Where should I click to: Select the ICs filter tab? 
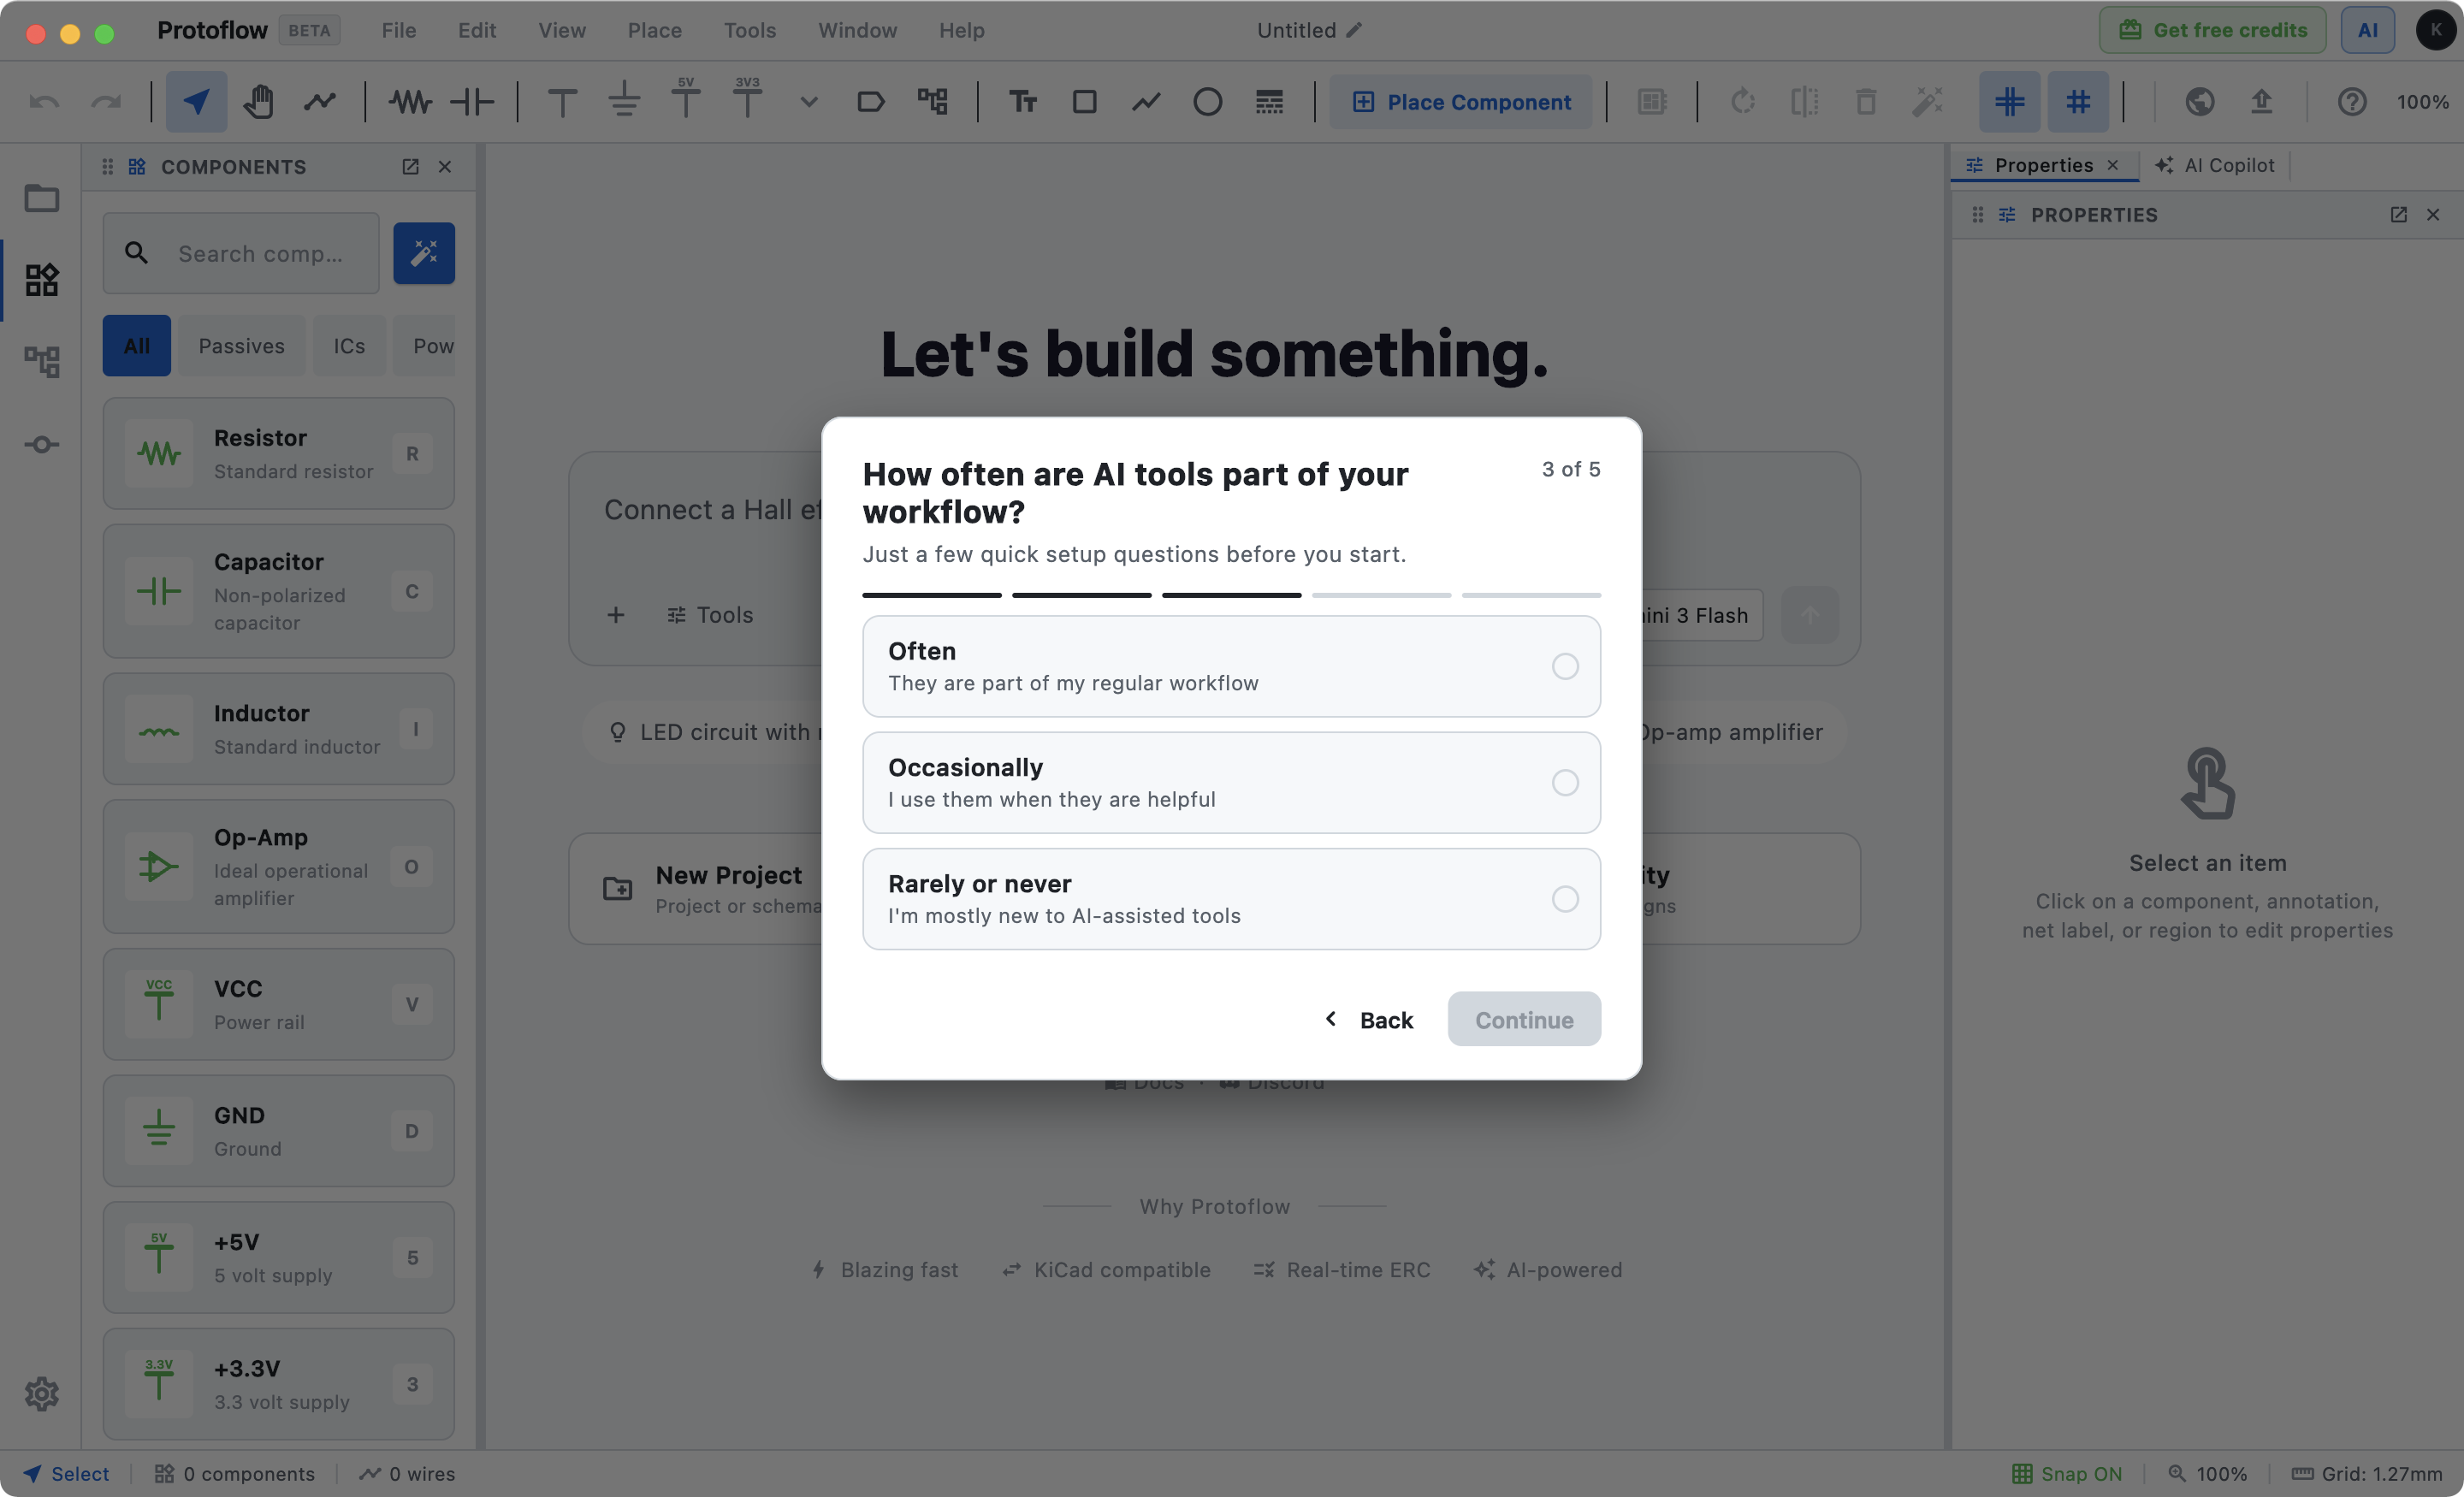pos(349,345)
